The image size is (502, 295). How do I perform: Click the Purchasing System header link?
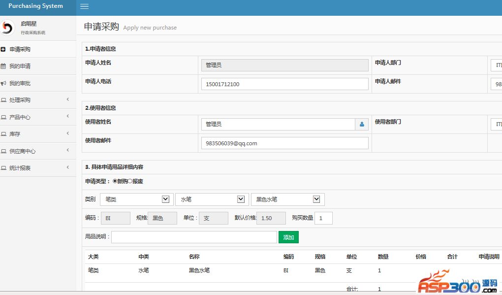35,6
